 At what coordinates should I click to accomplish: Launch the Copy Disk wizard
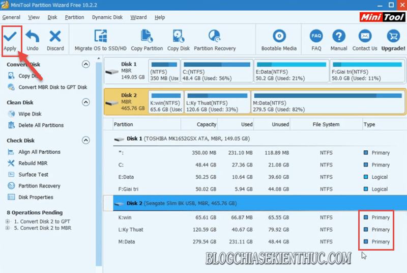[179, 40]
